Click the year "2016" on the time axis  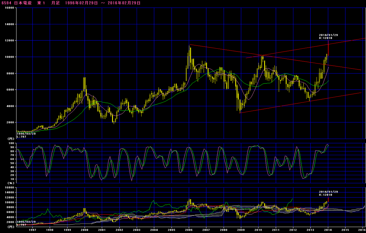362,230
